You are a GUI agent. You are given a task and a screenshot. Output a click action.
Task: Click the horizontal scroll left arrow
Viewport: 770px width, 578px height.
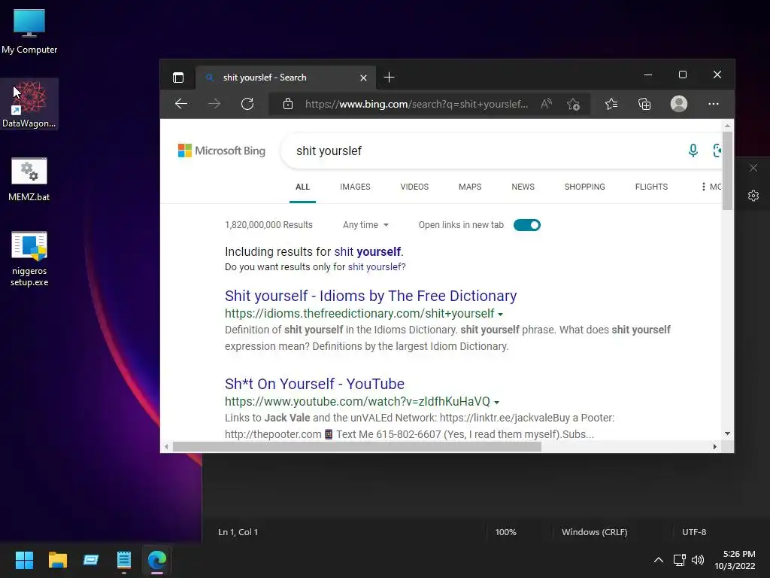coord(166,447)
